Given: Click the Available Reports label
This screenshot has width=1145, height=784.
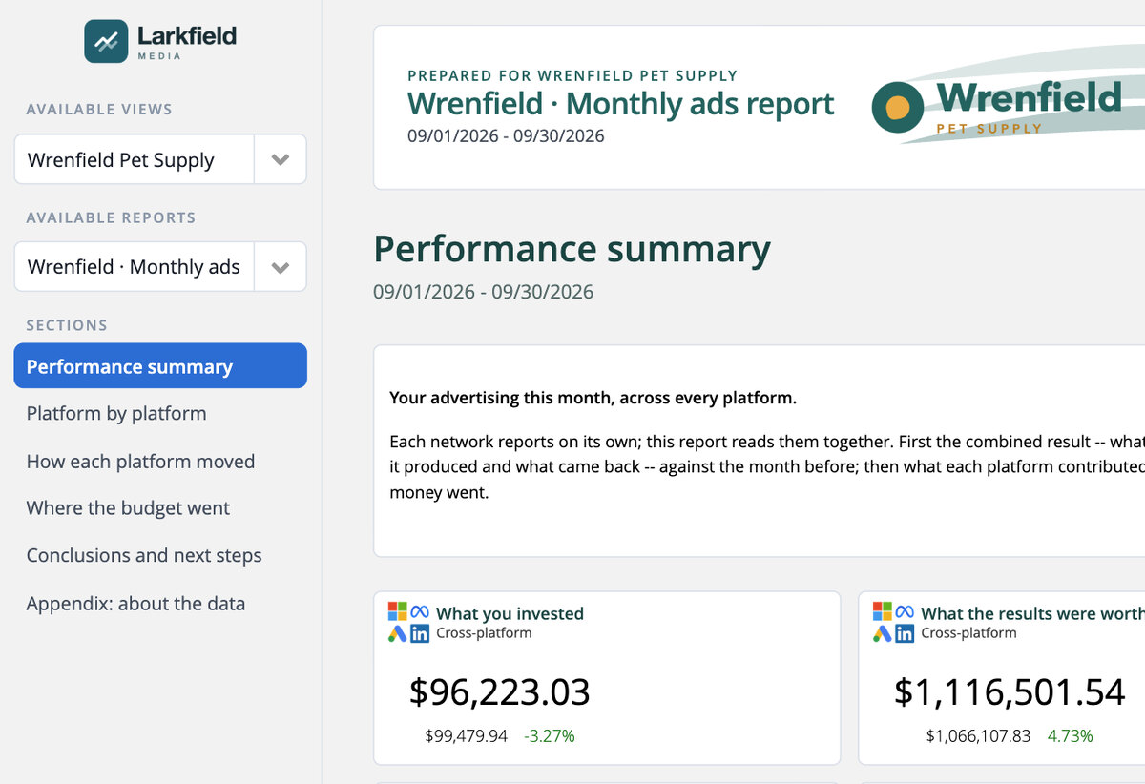Looking at the screenshot, I should point(111,217).
